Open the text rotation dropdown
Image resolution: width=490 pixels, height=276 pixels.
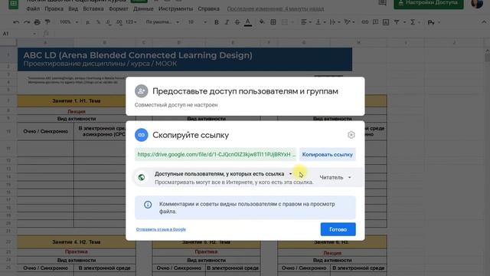click(x=349, y=22)
